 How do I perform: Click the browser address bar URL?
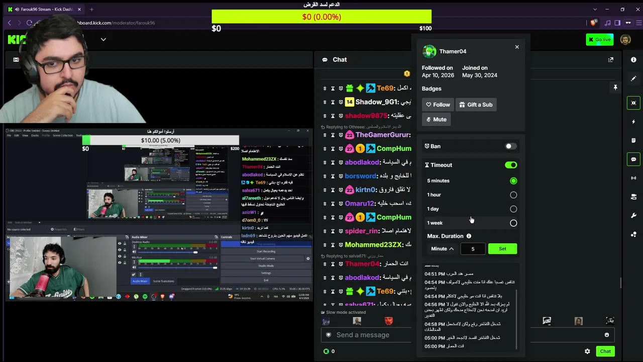click(116, 23)
